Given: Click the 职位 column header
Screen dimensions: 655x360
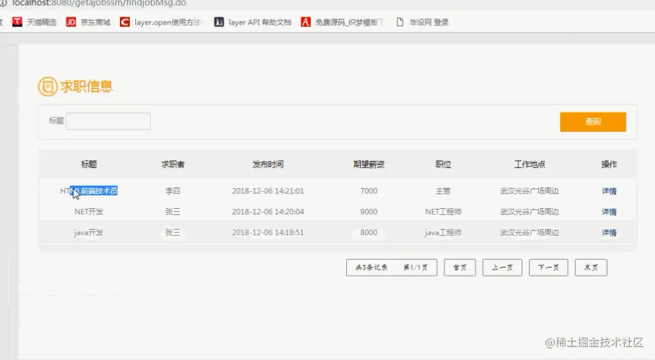Looking at the screenshot, I should (x=443, y=165).
